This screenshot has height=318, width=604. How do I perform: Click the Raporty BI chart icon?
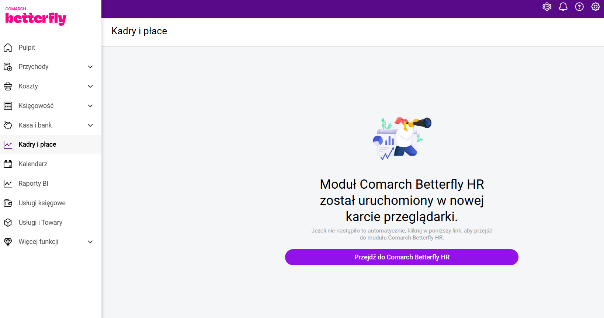[8, 184]
